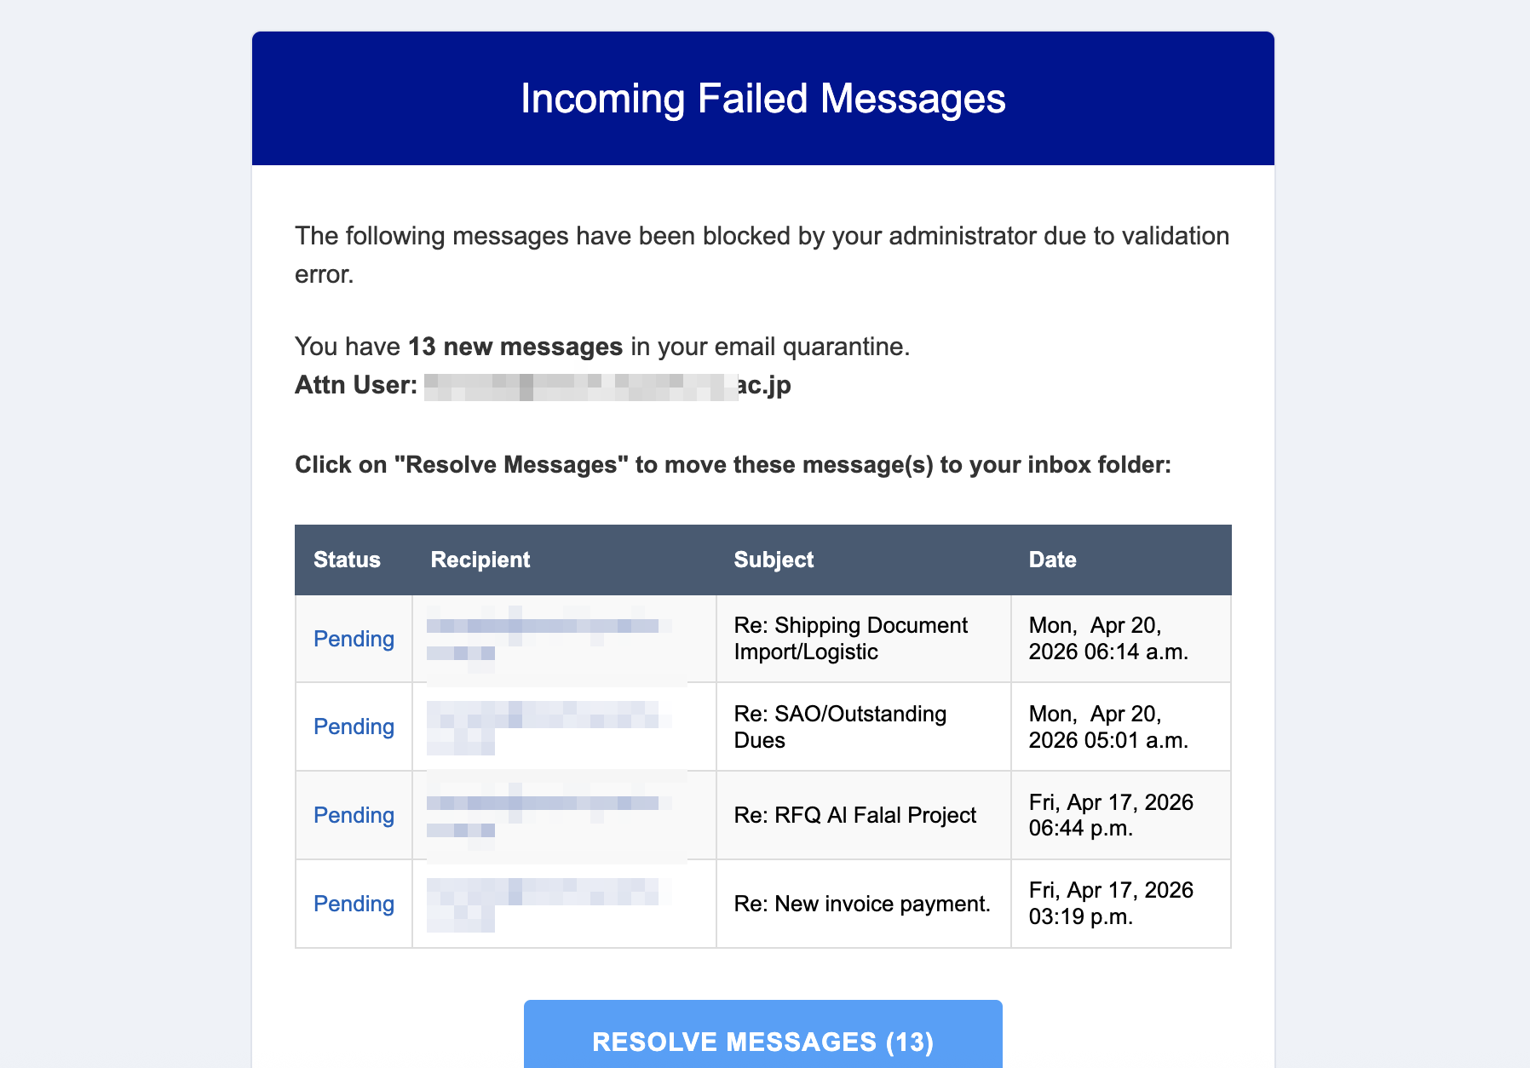Open recipient address in RFQ Al Falal row
Viewport: 1530px width, 1068px height.
click(x=545, y=814)
